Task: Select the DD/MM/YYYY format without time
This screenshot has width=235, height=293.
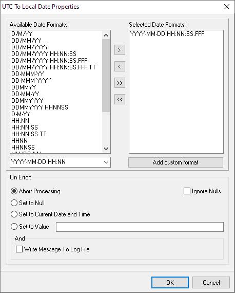Action: tap(30, 47)
